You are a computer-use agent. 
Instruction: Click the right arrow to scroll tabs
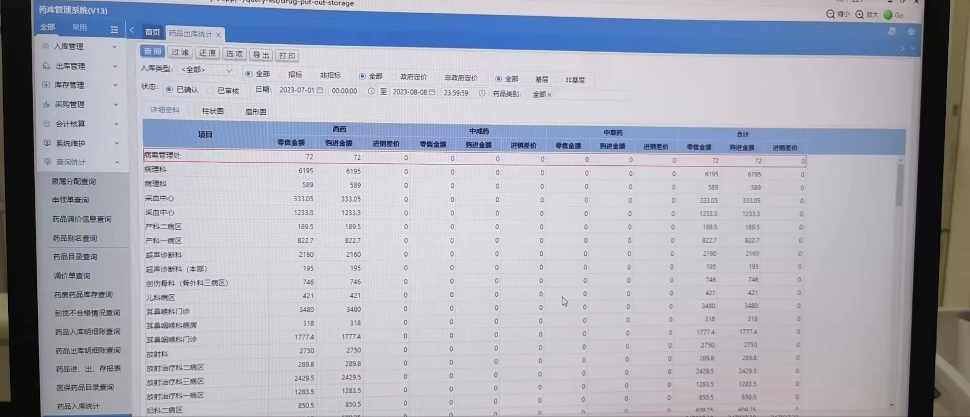(x=902, y=48)
